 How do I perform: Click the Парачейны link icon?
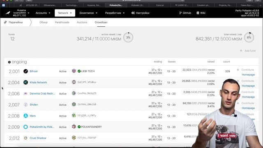pos(5,22)
